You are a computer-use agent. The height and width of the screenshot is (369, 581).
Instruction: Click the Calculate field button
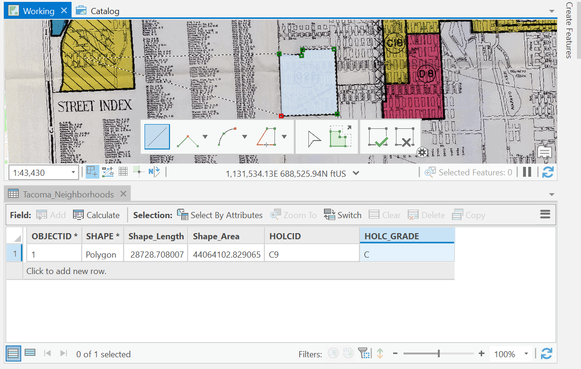pyautogui.click(x=97, y=215)
